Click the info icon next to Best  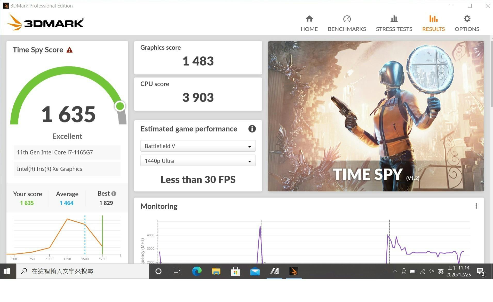pos(114,193)
